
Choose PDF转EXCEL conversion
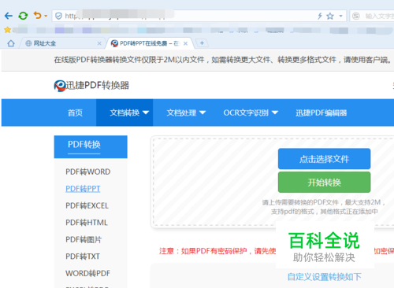coord(87,205)
